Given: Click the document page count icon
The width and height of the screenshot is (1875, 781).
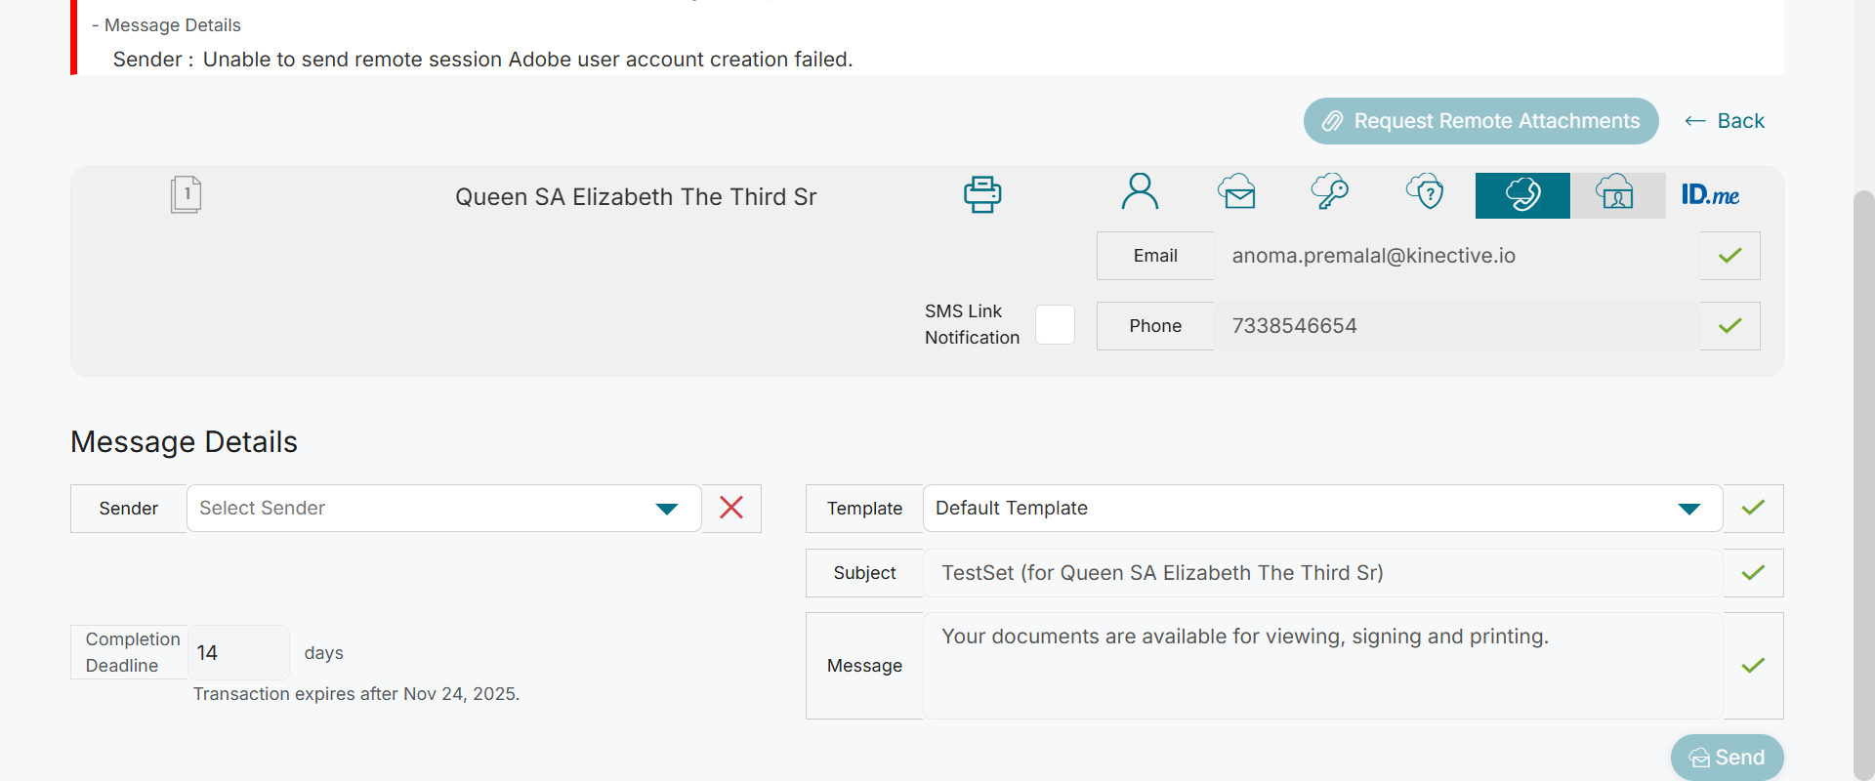Looking at the screenshot, I should 186,194.
